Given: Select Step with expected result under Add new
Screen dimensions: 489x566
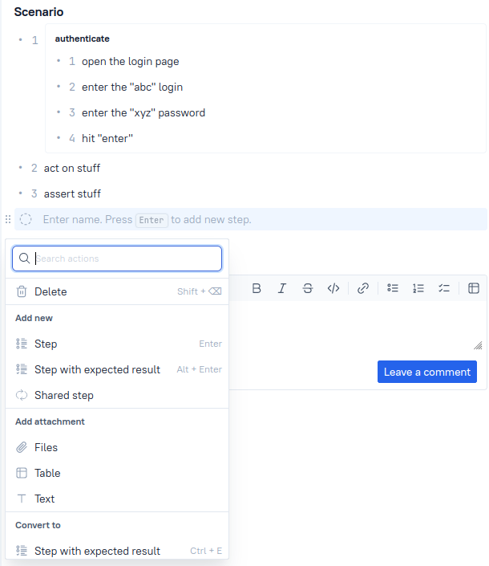Looking at the screenshot, I should [117, 369].
